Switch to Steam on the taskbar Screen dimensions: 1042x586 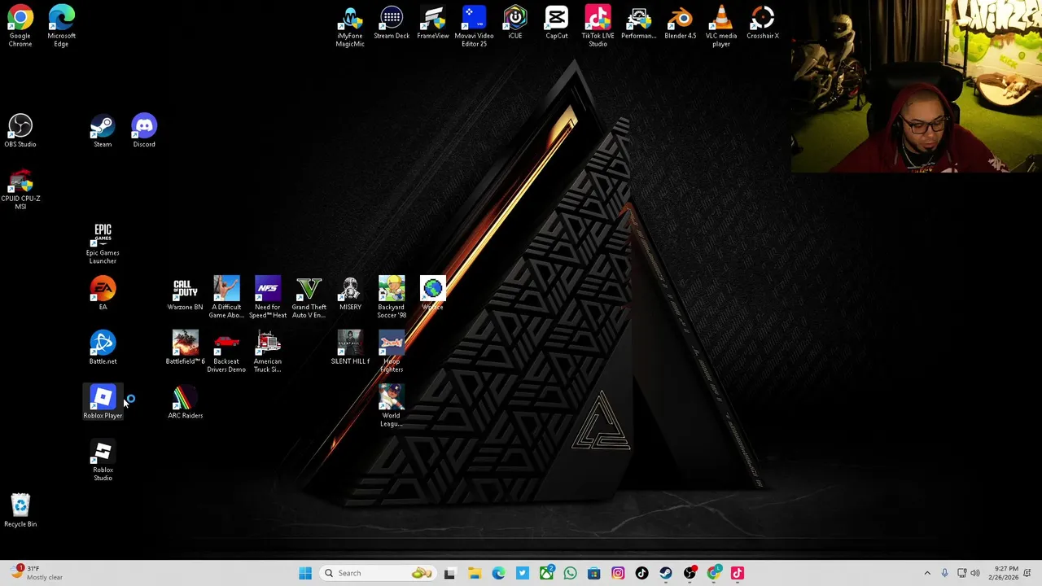[x=666, y=573]
